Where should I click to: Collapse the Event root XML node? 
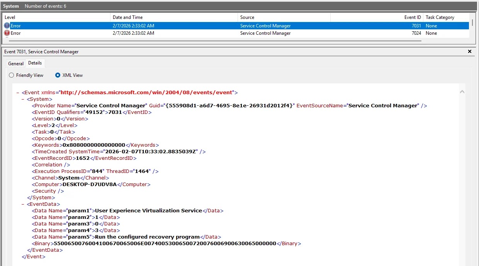tap(18, 93)
